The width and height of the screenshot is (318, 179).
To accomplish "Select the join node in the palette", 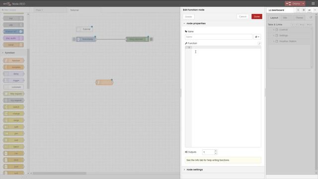I will (13, 134).
